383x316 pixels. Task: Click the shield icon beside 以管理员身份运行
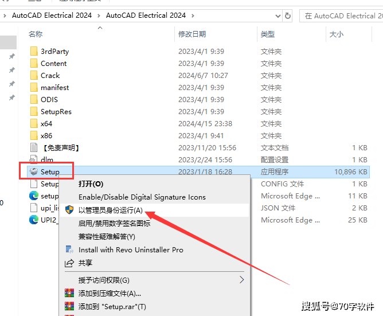(x=69, y=210)
